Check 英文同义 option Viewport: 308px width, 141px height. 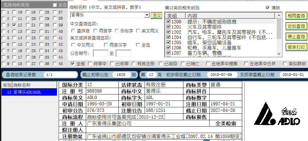(x=138, y=31)
